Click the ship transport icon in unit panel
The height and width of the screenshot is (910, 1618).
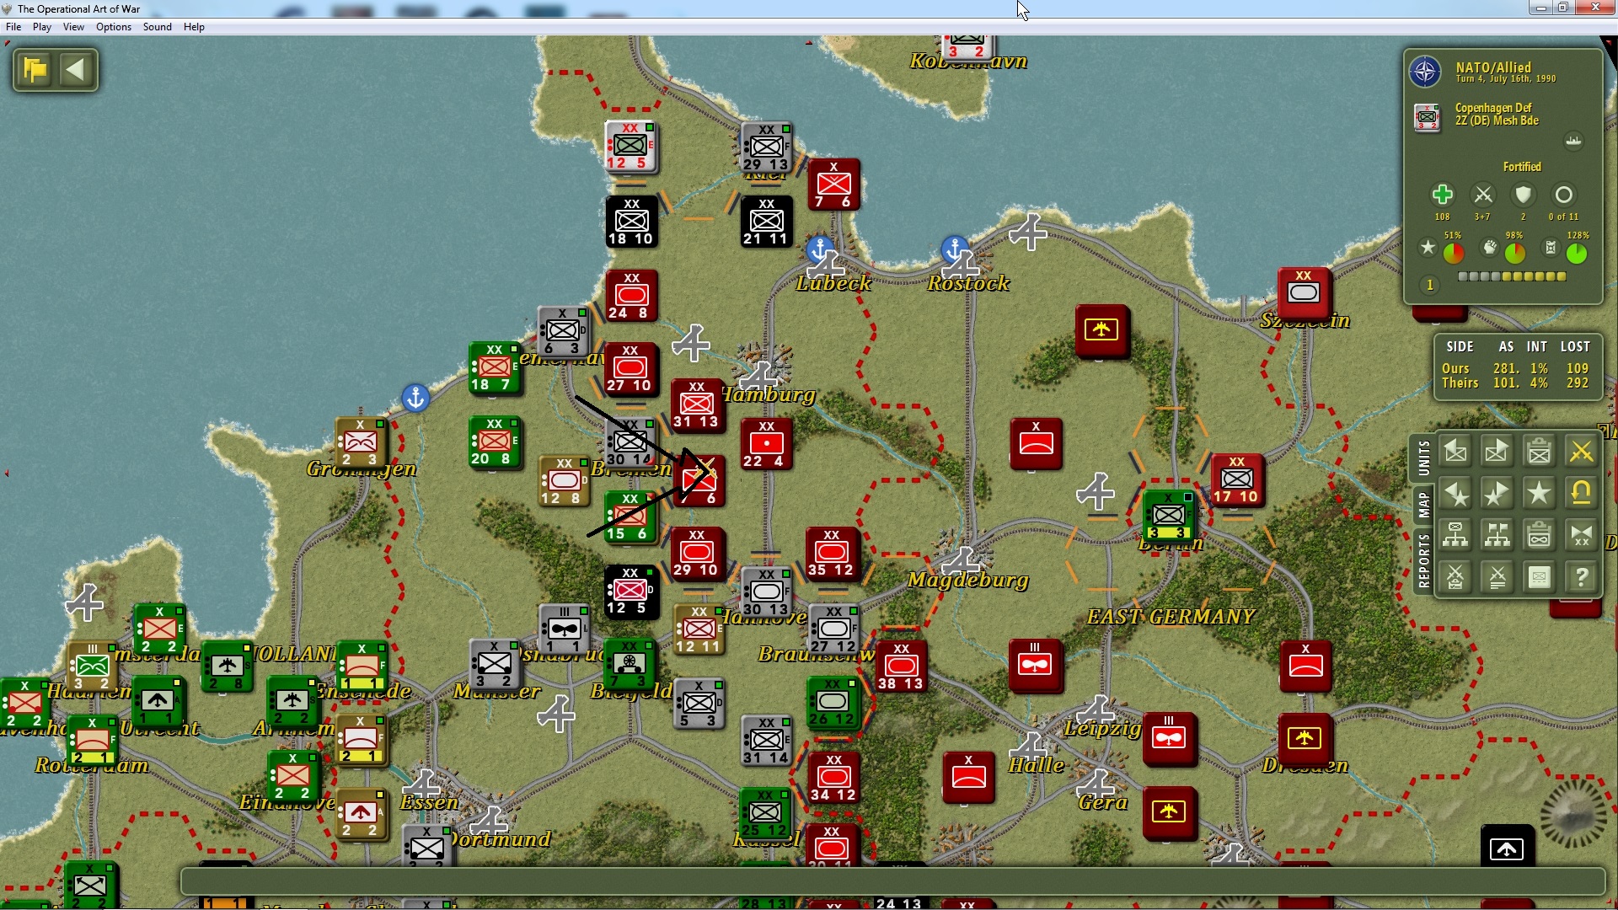coord(1573,141)
